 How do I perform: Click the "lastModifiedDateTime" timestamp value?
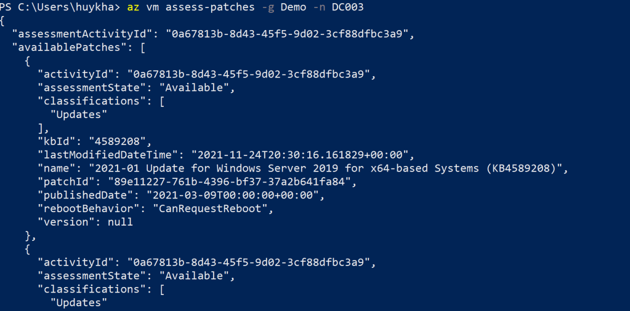click(299, 155)
